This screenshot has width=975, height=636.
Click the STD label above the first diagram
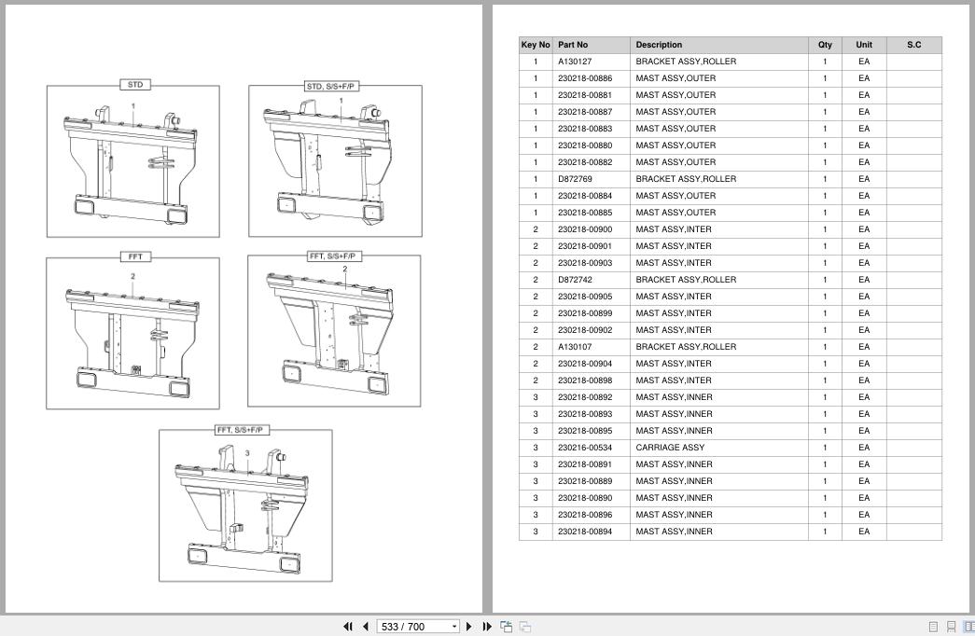point(135,85)
